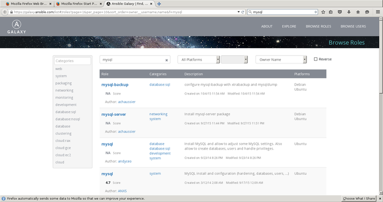Filter by networking category in sidebar
The image size is (383, 202).
click(64, 91)
